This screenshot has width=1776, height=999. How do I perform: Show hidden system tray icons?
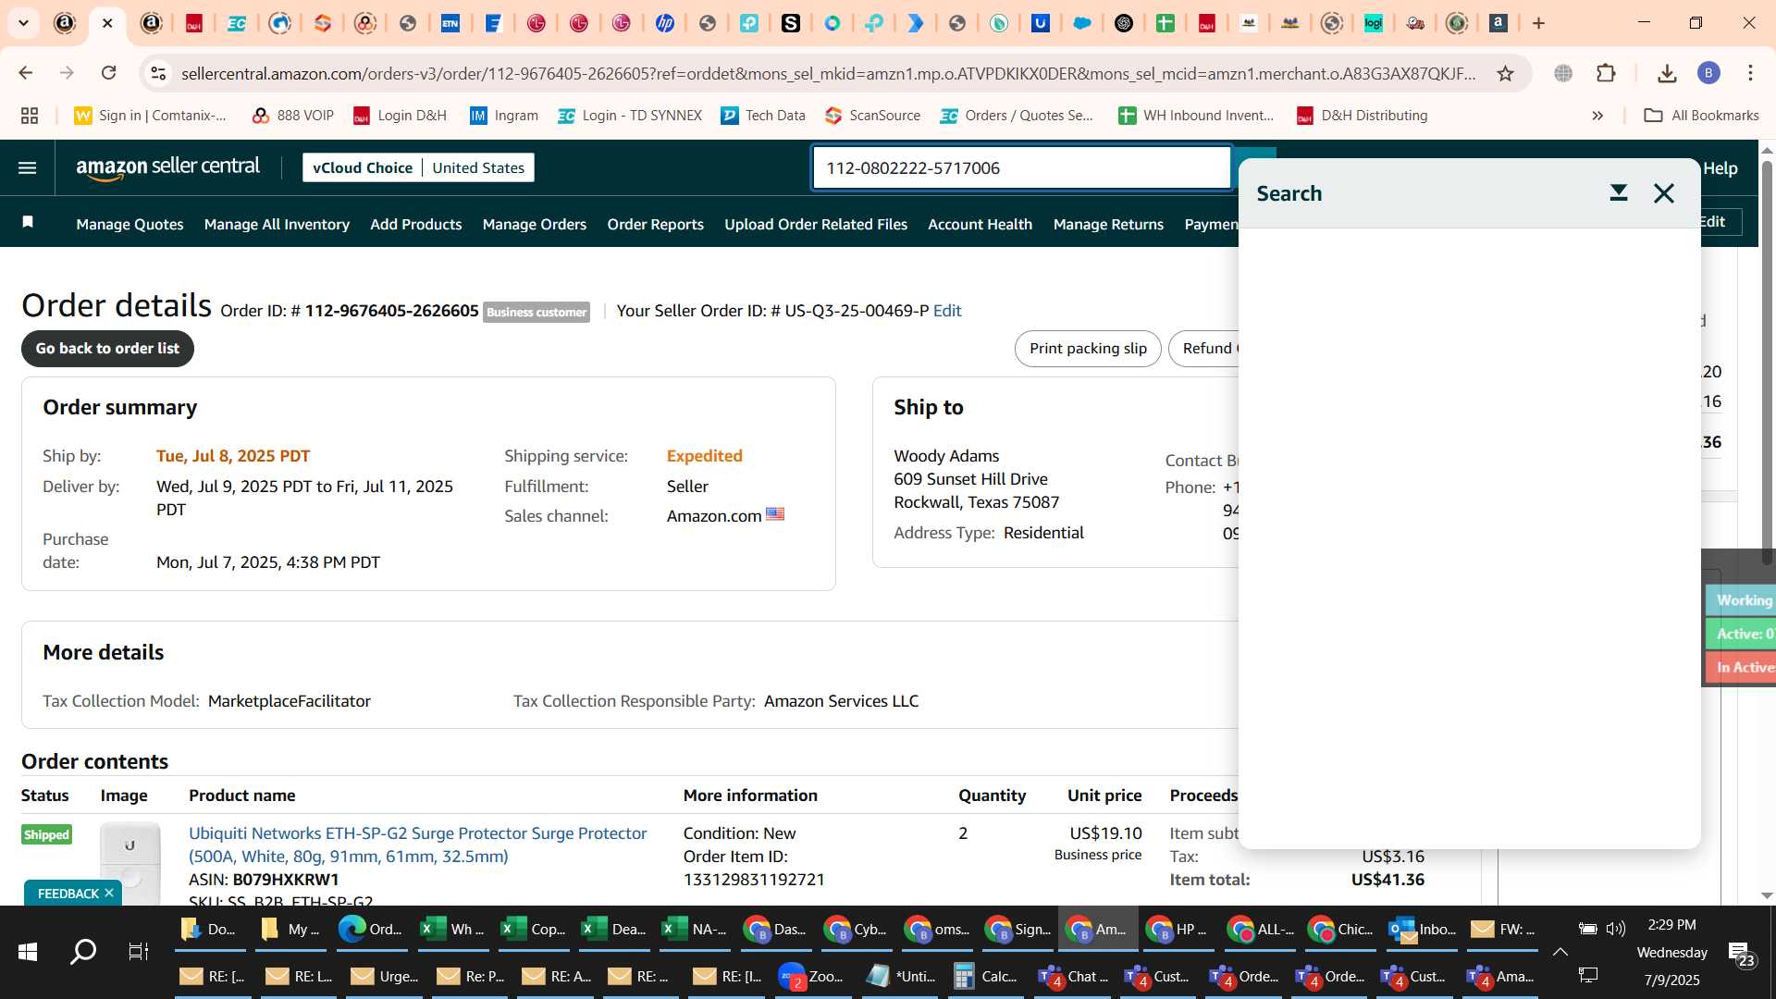(x=1560, y=952)
